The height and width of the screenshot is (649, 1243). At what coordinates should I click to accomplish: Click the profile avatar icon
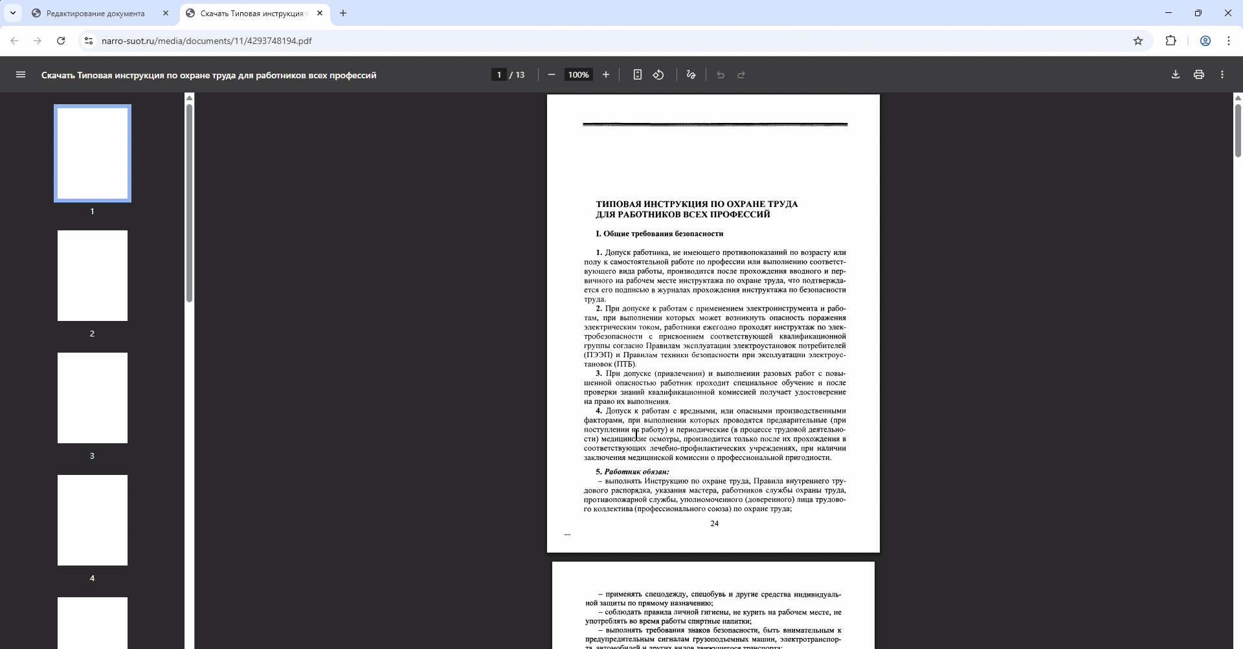tap(1205, 40)
